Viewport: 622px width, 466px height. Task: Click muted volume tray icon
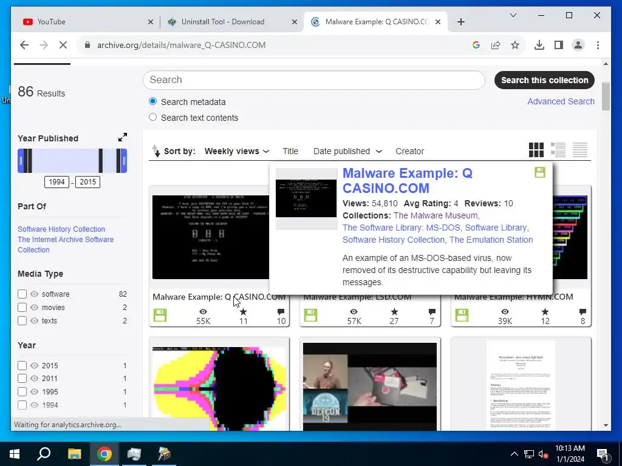pyautogui.click(x=543, y=454)
